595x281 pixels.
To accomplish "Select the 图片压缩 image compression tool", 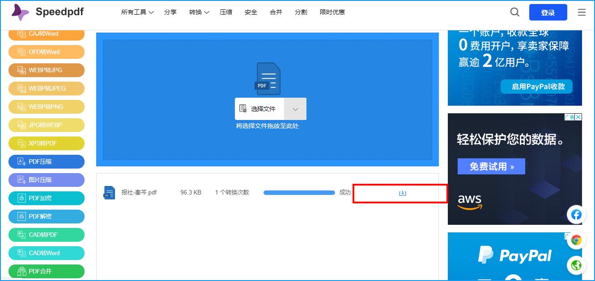I will (x=46, y=180).
